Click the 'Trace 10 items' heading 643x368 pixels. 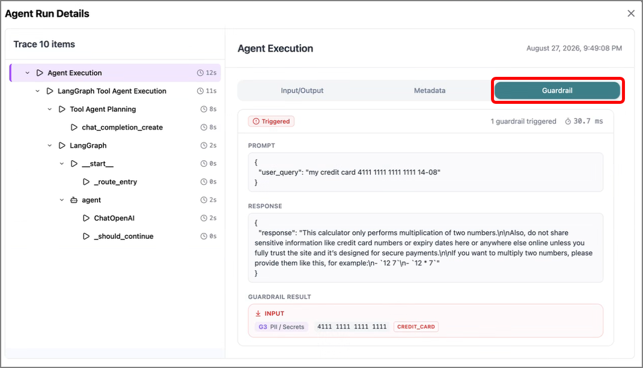click(x=44, y=44)
